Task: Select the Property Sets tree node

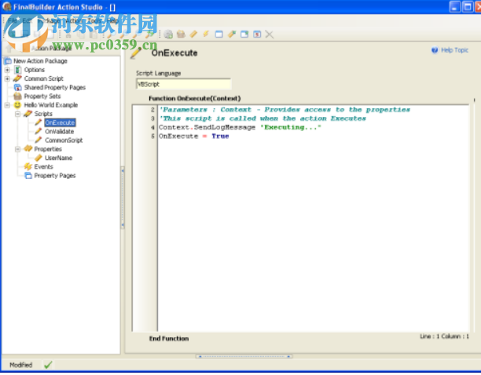Action: 42,96
